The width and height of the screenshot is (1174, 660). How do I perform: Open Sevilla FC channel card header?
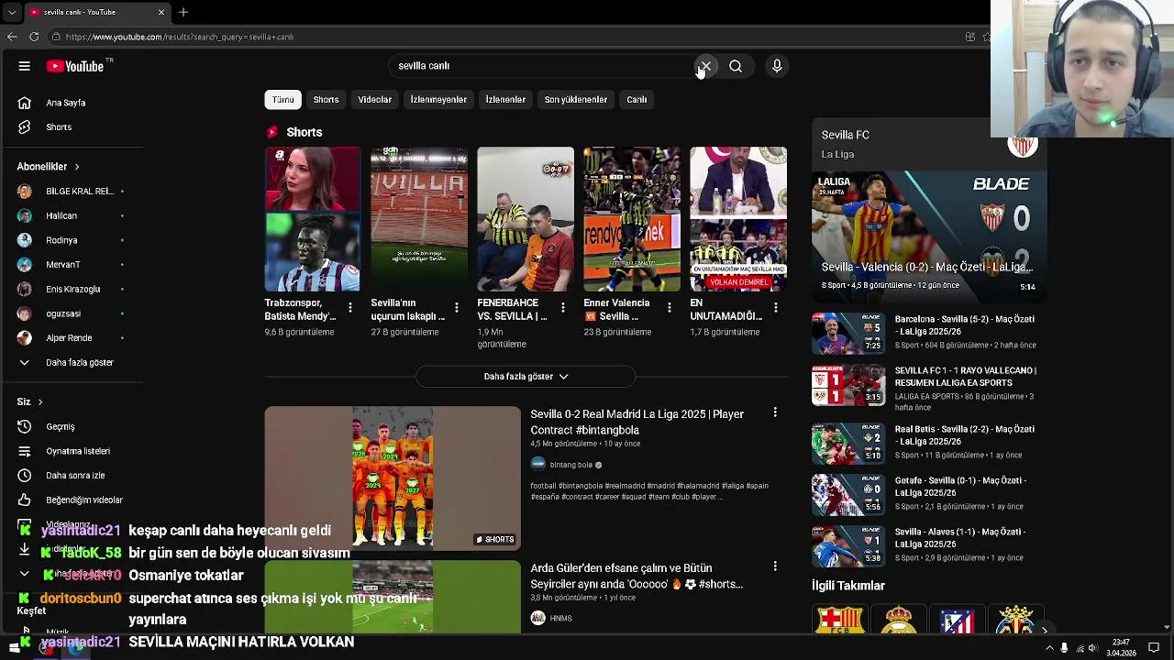928,144
